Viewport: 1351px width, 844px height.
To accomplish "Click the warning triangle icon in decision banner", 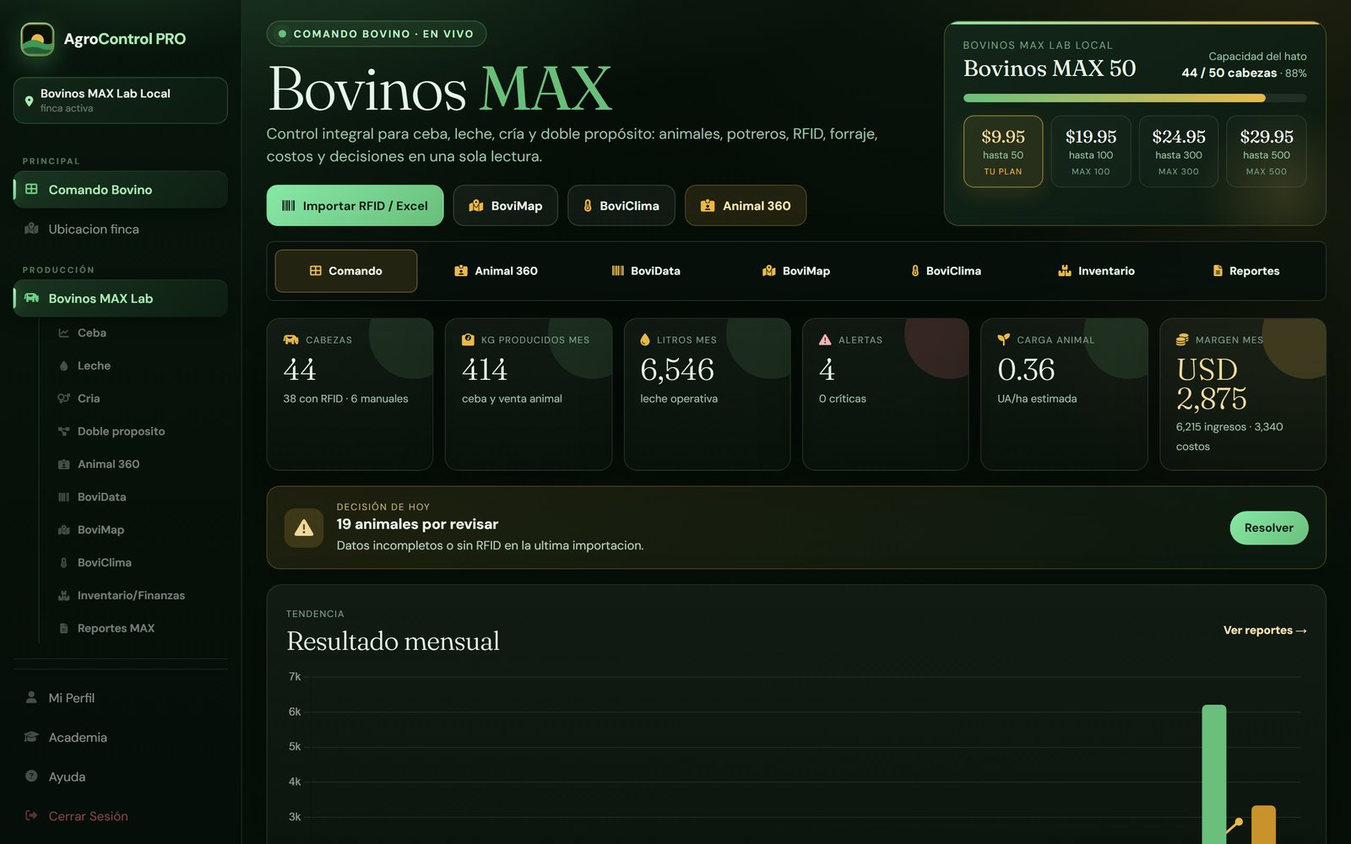I will [304, 527].
